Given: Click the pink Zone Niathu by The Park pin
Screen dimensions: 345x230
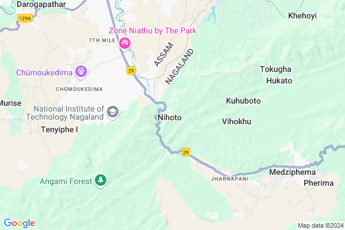Looking at the screenshot, I should pos(125,43).
